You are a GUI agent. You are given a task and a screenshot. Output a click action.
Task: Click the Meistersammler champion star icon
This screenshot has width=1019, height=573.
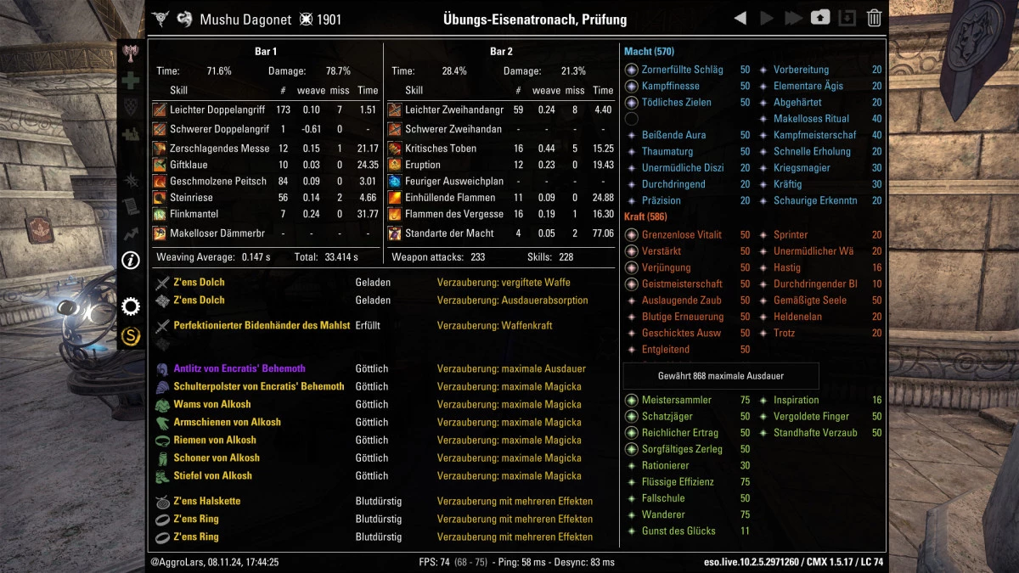[x=631, y=400]
